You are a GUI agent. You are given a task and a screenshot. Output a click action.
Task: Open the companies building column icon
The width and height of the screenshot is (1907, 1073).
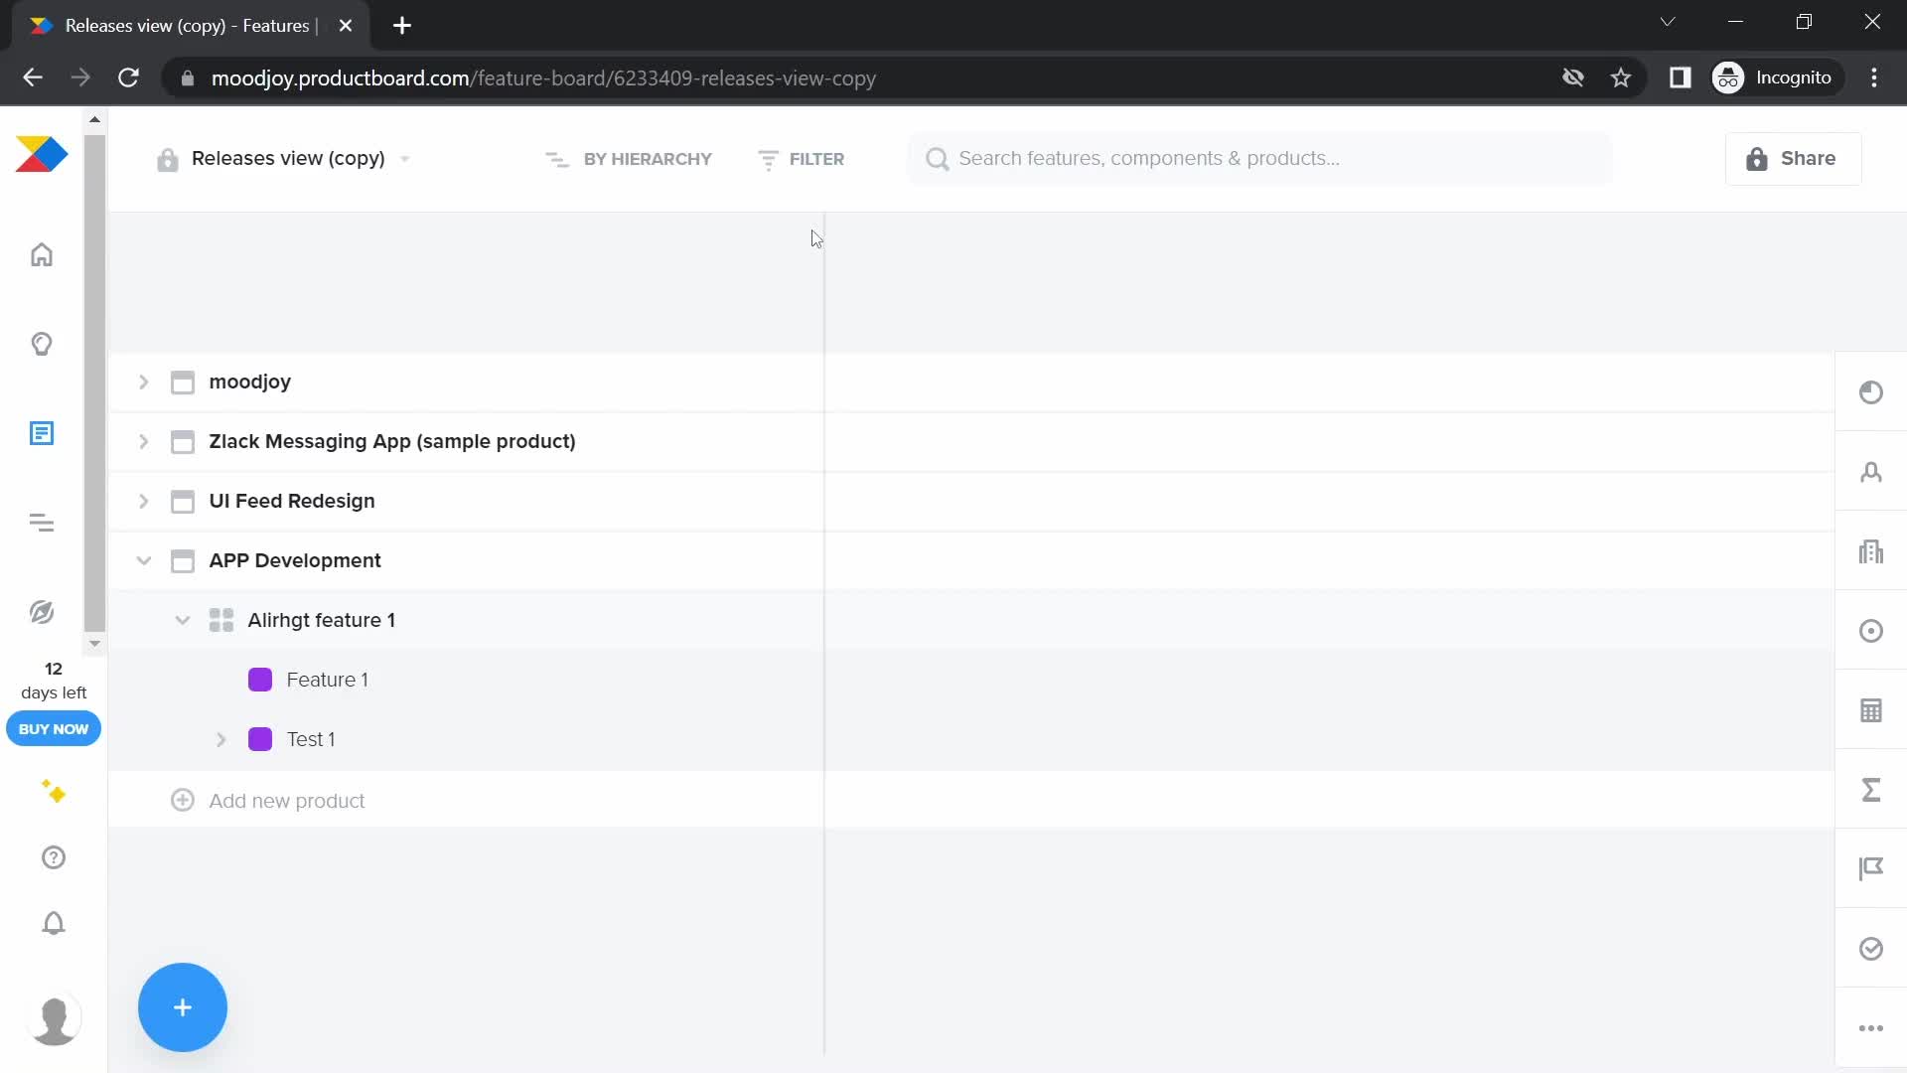pyautogui.click(x=1871, y=551)
